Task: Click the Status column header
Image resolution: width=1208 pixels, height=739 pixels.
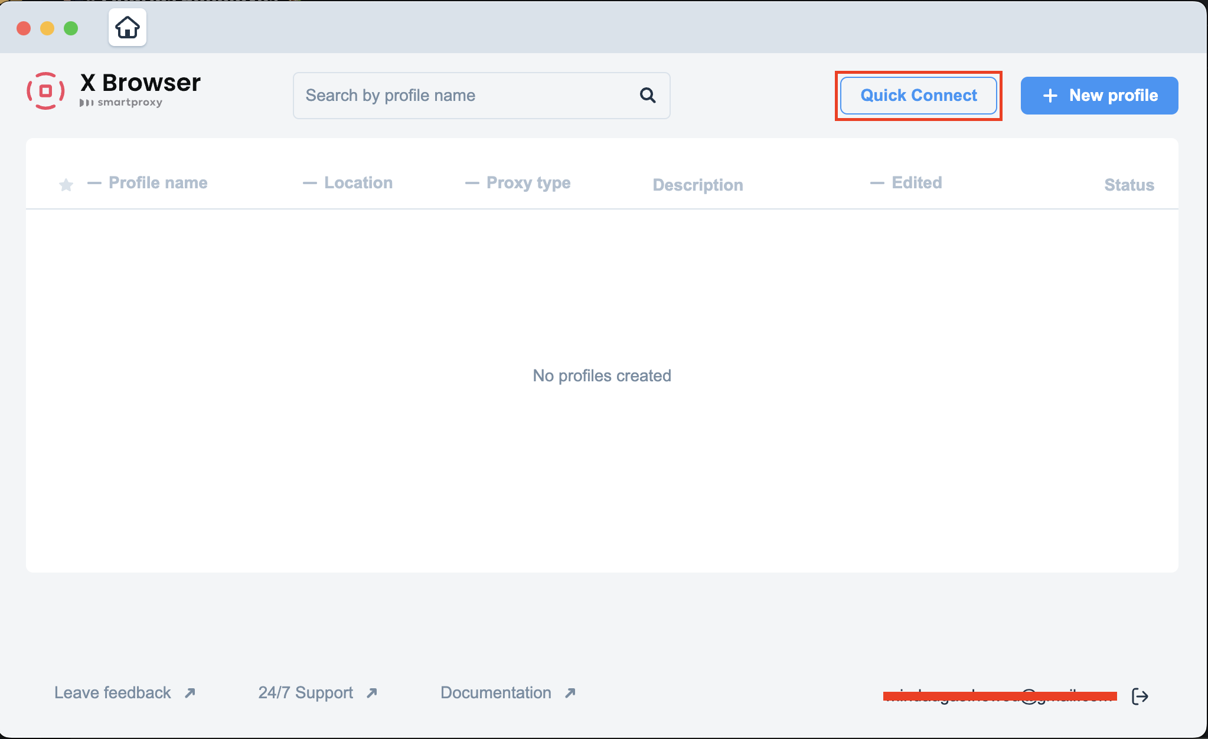Action: [1128, 185]
